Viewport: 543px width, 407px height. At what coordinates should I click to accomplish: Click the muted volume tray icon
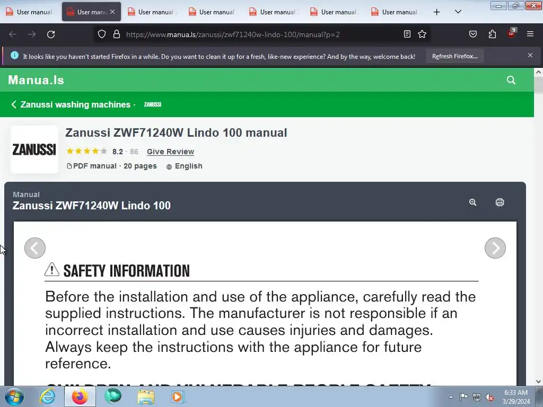[489, 397]
